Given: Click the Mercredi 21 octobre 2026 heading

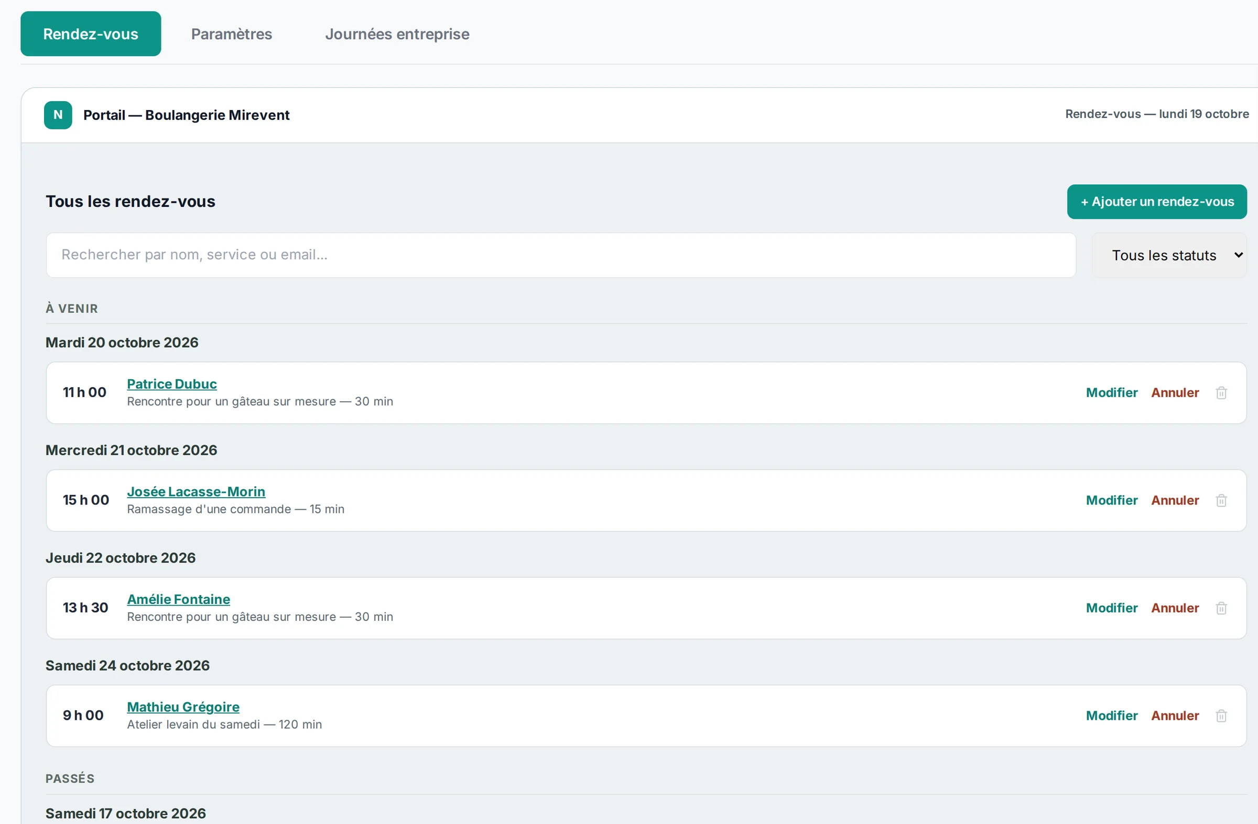Looking at the screenshot, I should [131, 450].
